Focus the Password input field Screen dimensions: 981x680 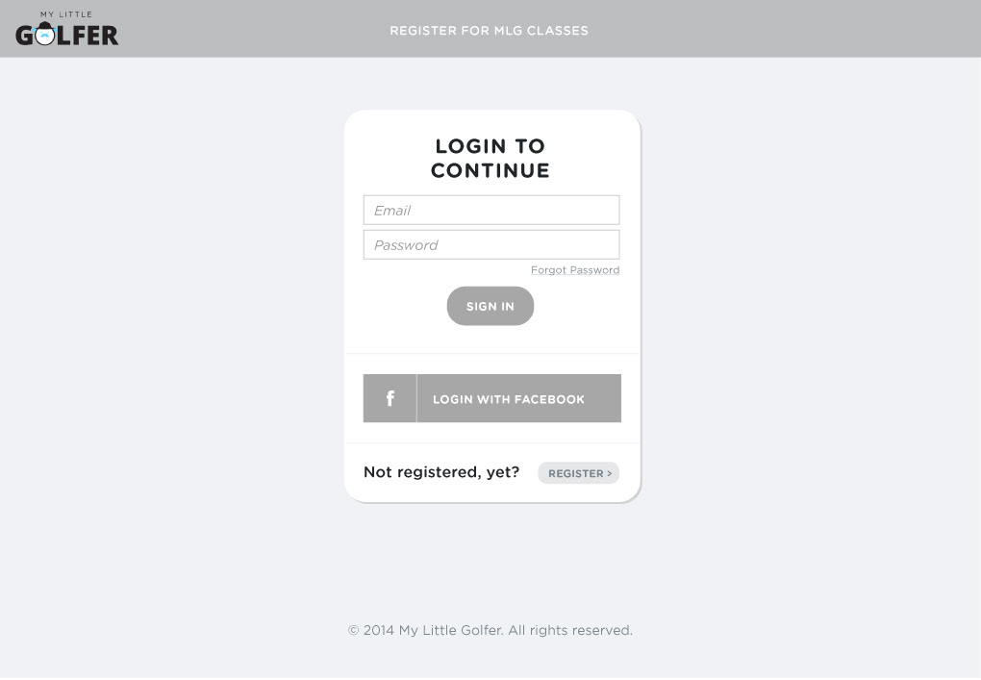[491, 244]
